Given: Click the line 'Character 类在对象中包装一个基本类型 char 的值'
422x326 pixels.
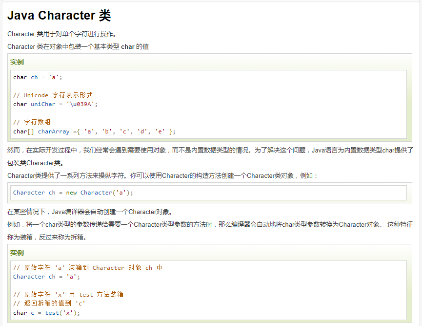Looking at the screenshot, I should point(78,46).
